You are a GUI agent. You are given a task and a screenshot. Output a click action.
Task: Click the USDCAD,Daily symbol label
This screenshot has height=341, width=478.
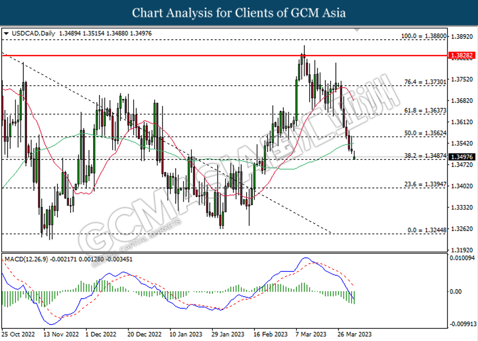(33, 33)
